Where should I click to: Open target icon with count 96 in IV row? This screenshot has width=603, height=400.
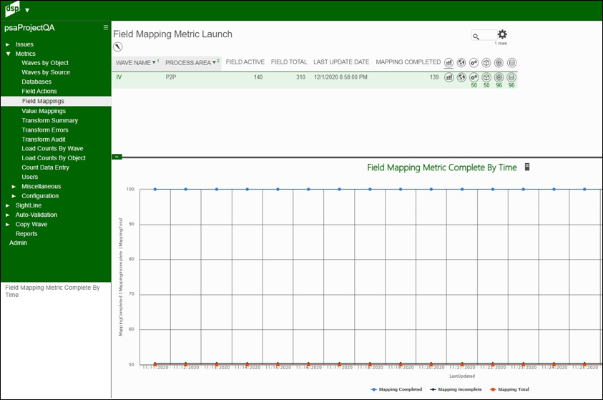(x=499, y=77)
